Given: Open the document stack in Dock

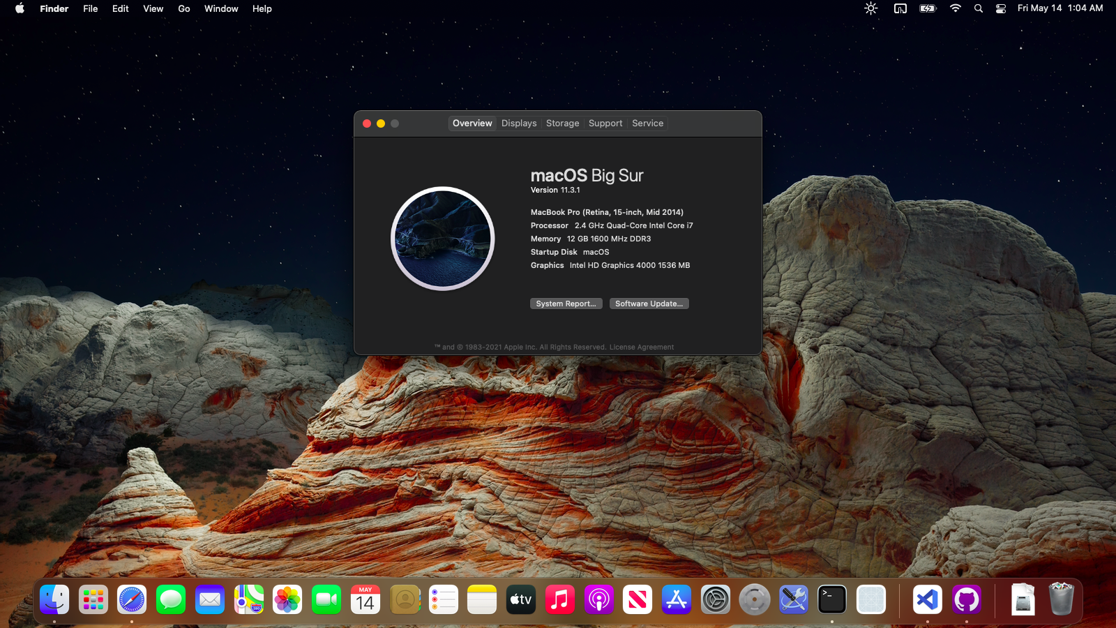Looking at the screenshot, I should point(1023,599).
